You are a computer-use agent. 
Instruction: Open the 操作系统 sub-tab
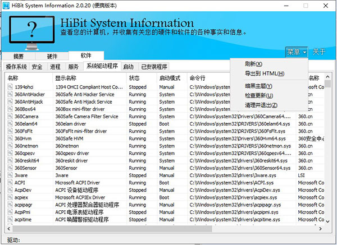pos(16,67)
